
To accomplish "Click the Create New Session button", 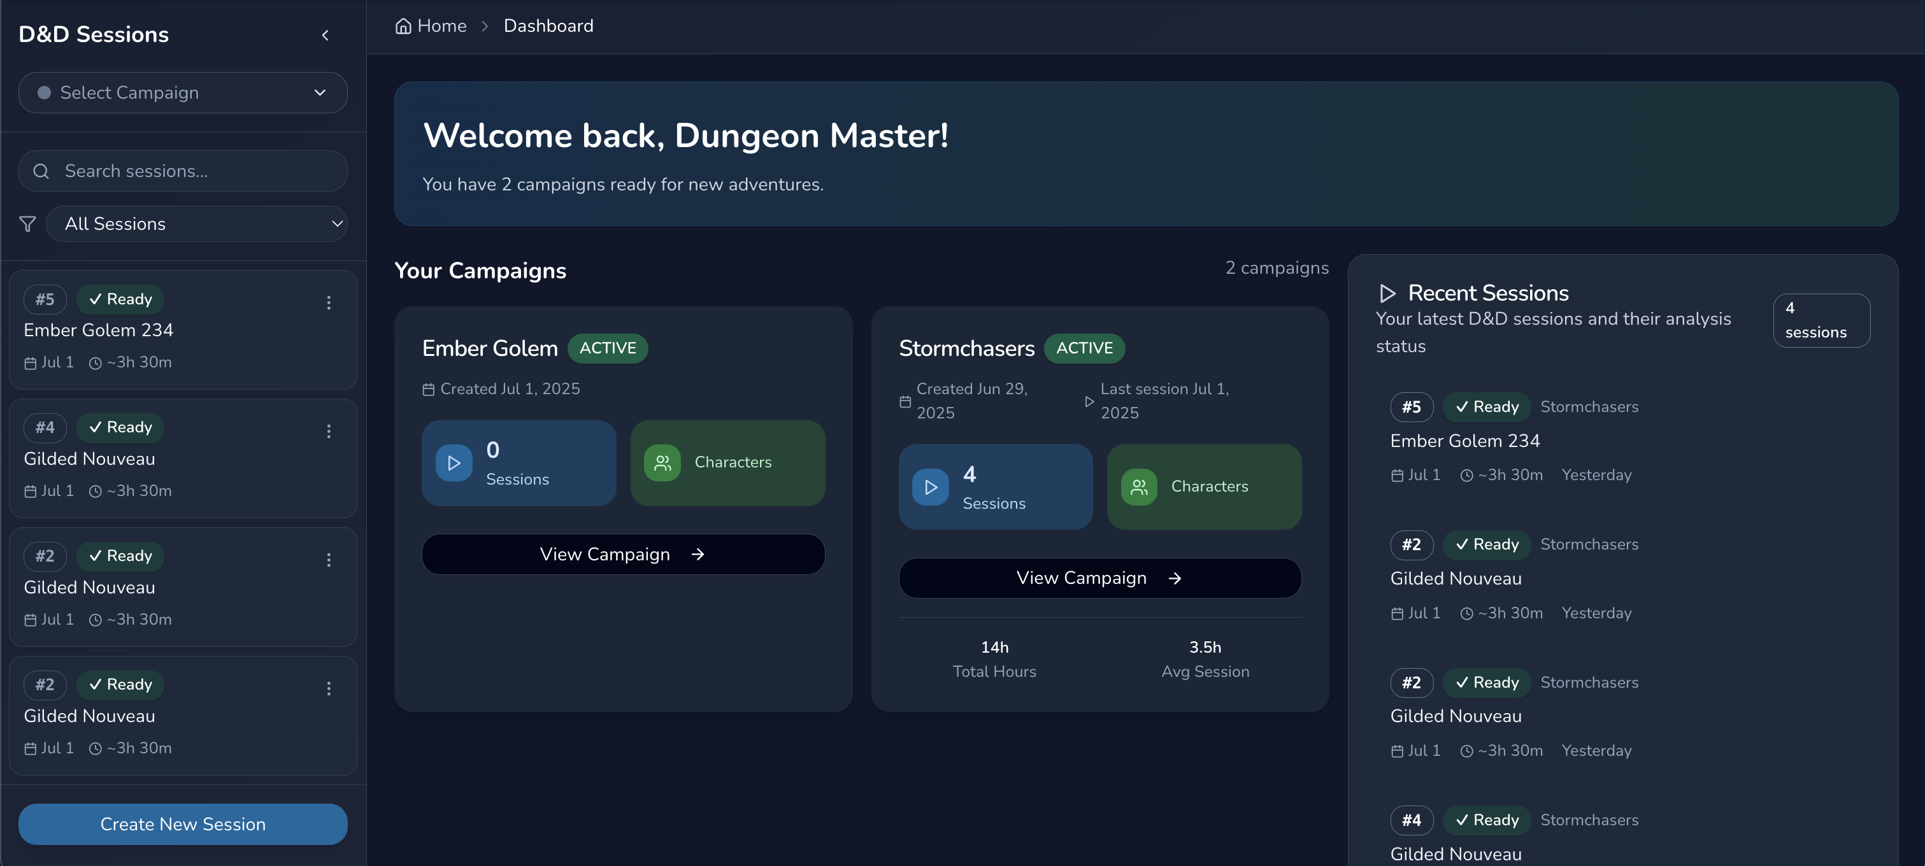I will point(182,824).
